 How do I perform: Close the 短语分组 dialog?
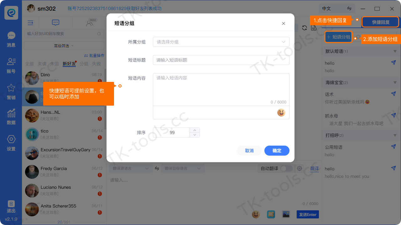point(284,23)
